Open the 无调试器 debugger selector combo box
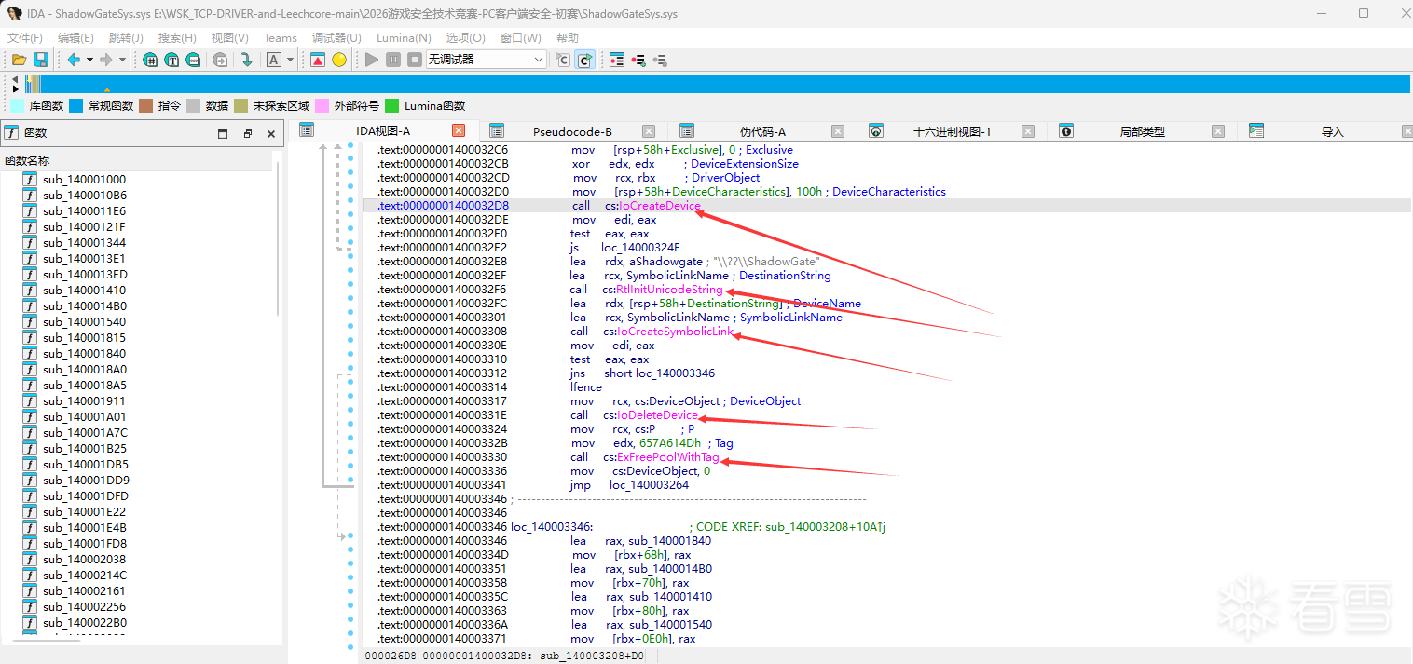 (487, 59)
